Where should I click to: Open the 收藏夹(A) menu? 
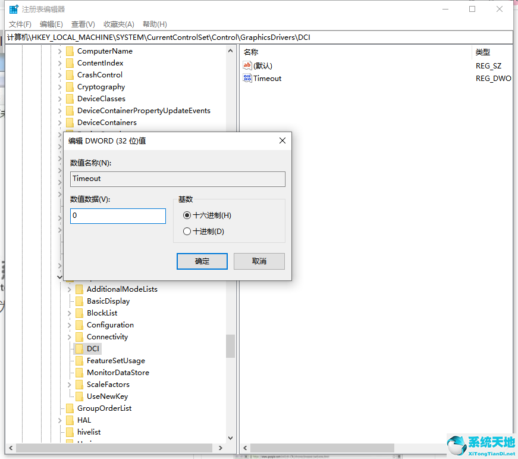coord(118,24)
